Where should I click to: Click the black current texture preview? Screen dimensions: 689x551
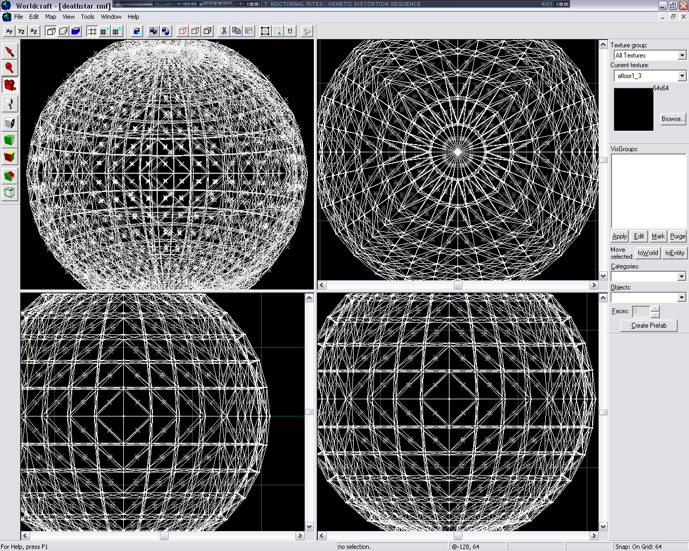634,109
